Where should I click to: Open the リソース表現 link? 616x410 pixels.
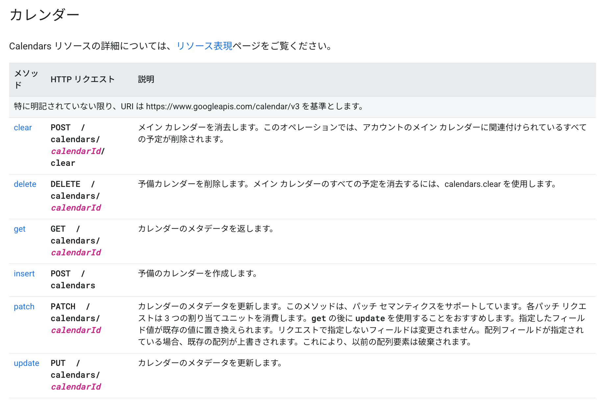[204, 46]
